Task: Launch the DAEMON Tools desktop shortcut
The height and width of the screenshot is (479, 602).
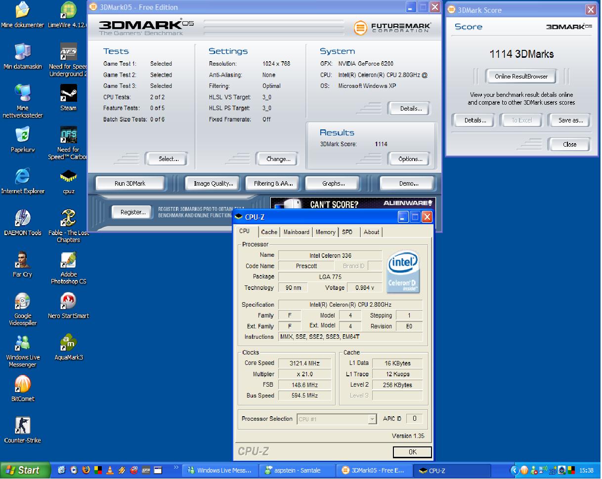Action: pos(23,222)
